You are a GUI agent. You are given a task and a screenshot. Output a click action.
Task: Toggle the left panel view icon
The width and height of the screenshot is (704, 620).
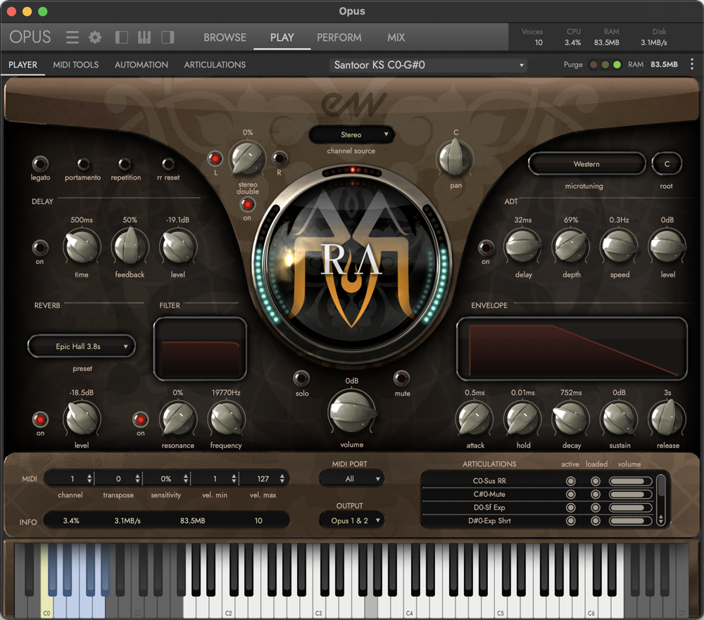120,37
